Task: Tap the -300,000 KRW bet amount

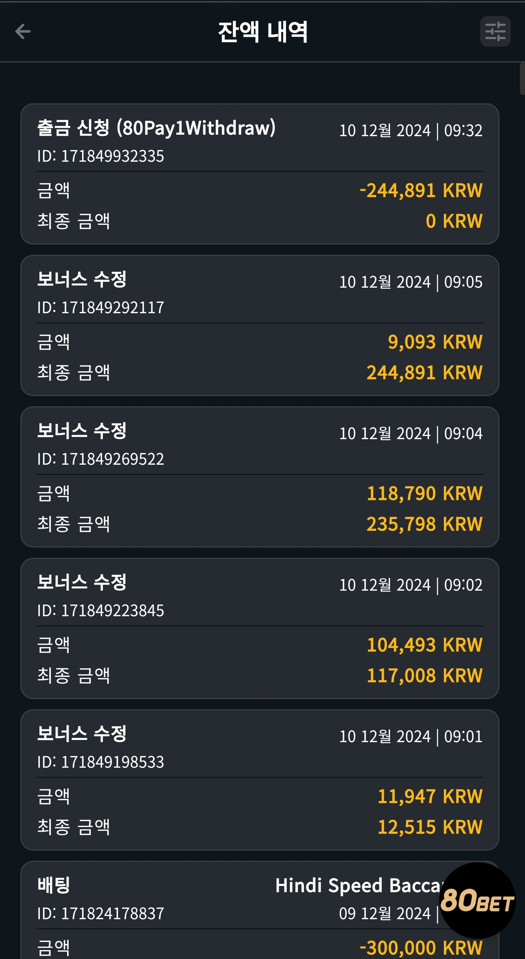Action: click(x=421, y=948)
